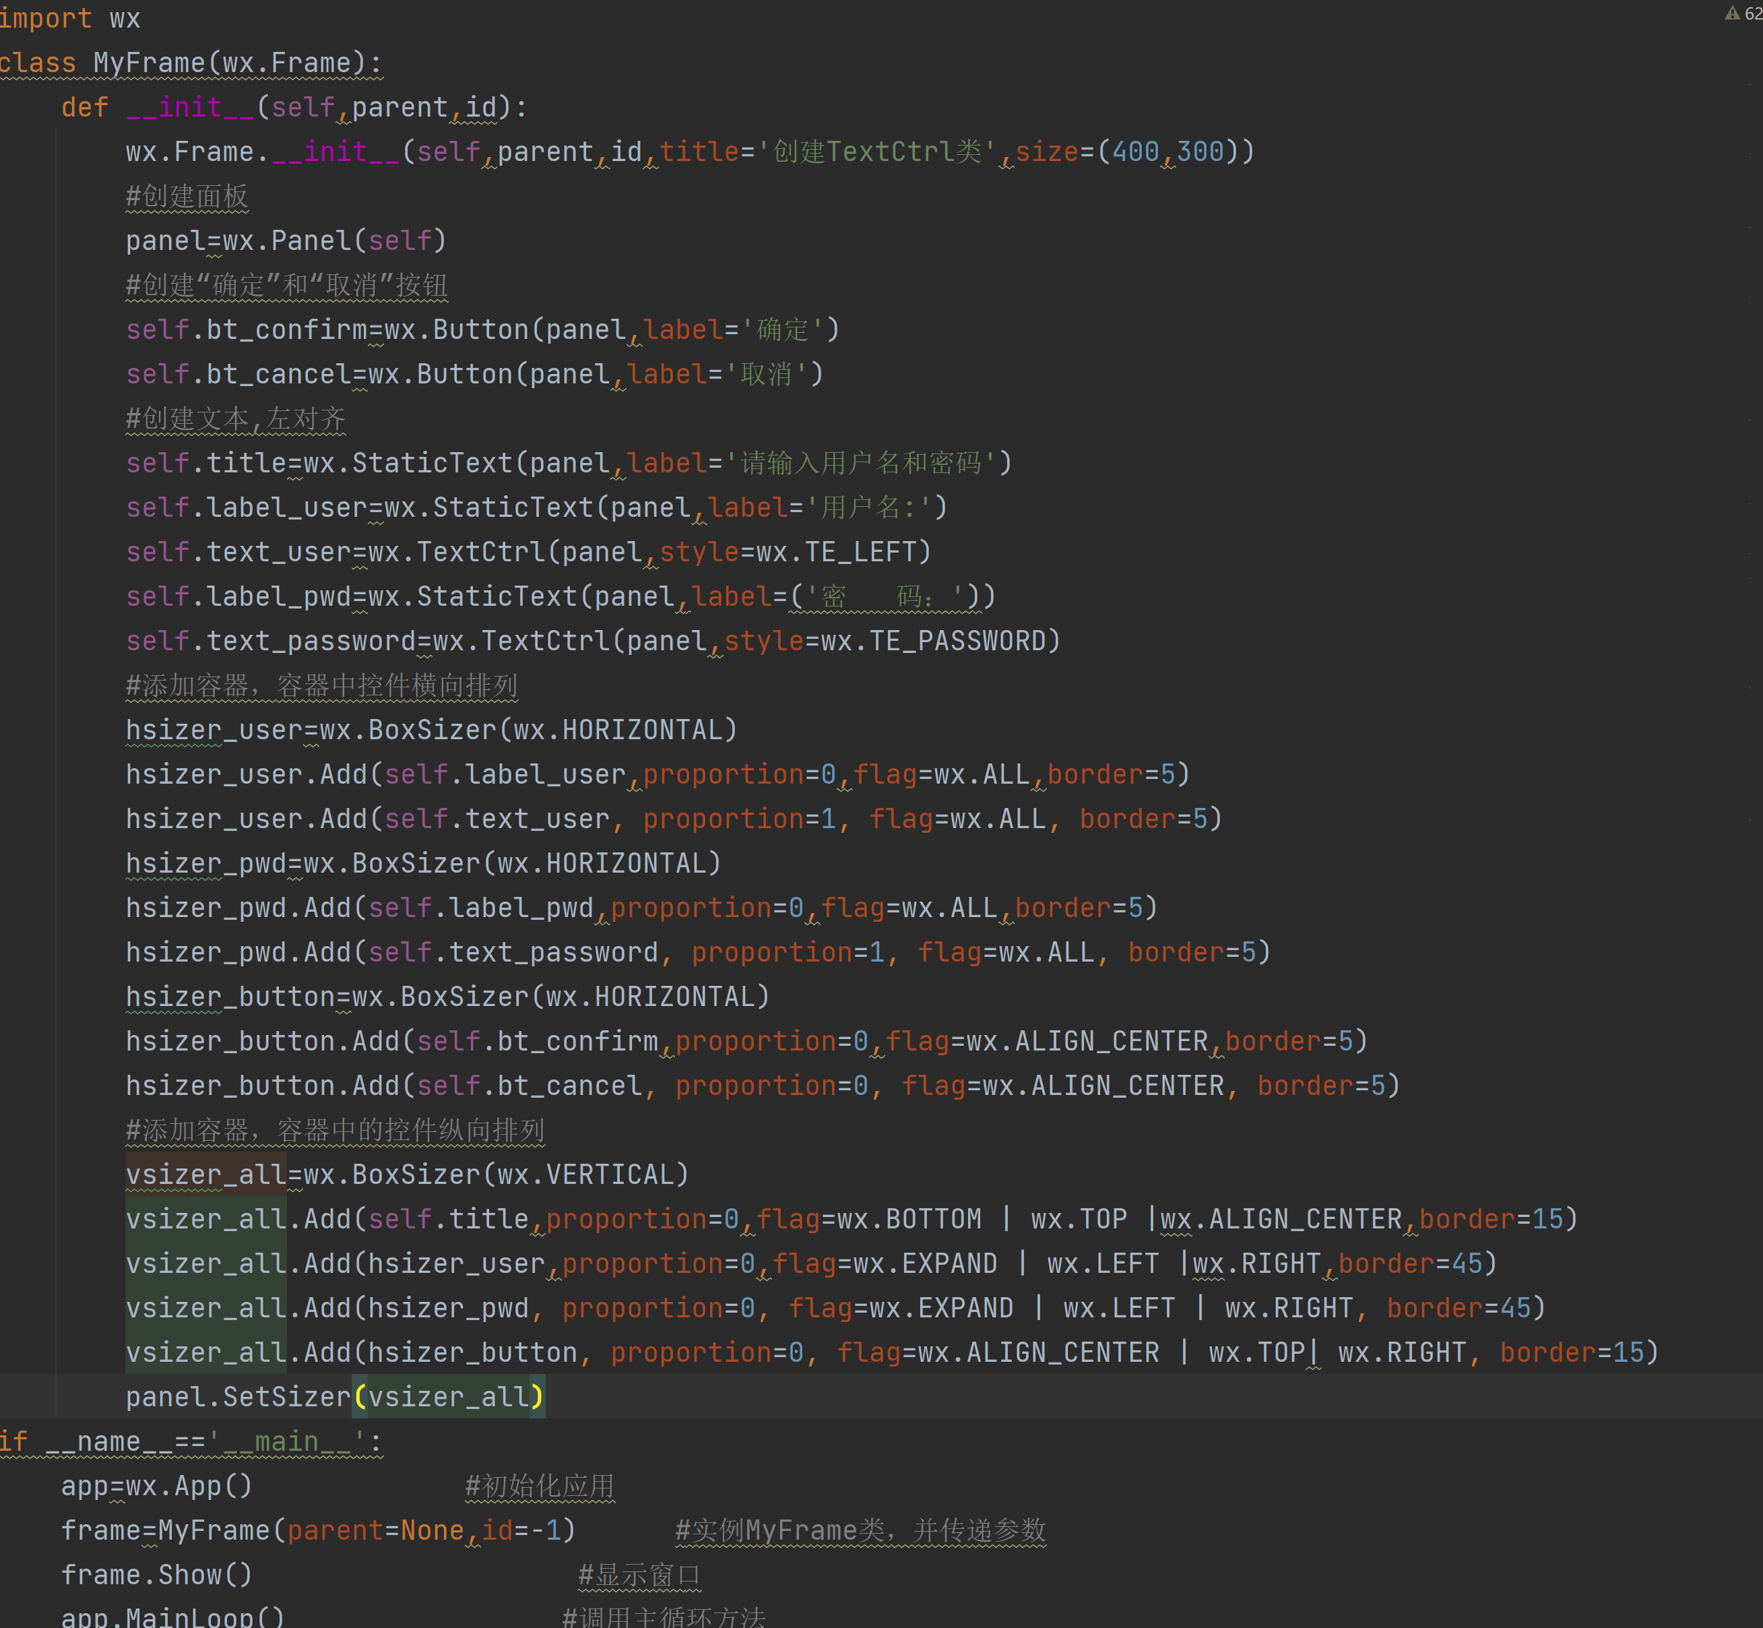The image size is (1763, 1628).
Task: Click hsizer_button in its wx.HORIZONTAL assignment
Action: point(229,997)
